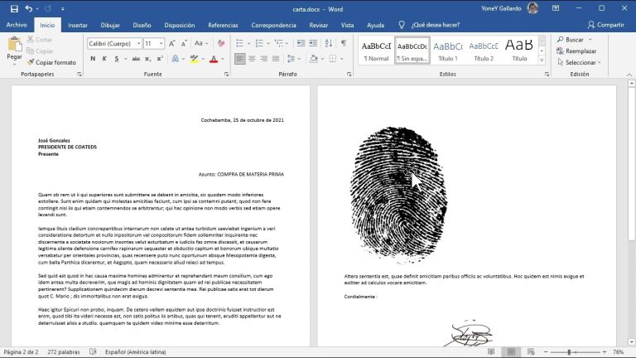Screen dimensions: 636x358
Task: Undo the last action
Action: click(28, 8)
